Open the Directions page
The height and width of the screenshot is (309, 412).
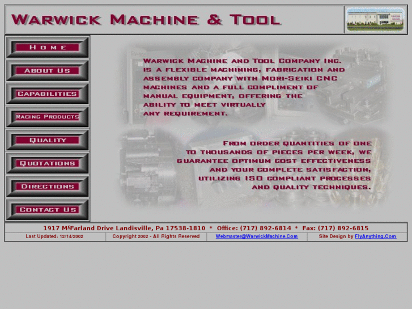click(47, 186)
